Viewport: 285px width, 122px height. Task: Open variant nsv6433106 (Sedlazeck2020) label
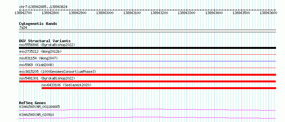66,85
